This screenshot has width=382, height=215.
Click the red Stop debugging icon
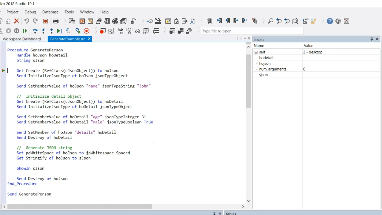tap(87, 31)
